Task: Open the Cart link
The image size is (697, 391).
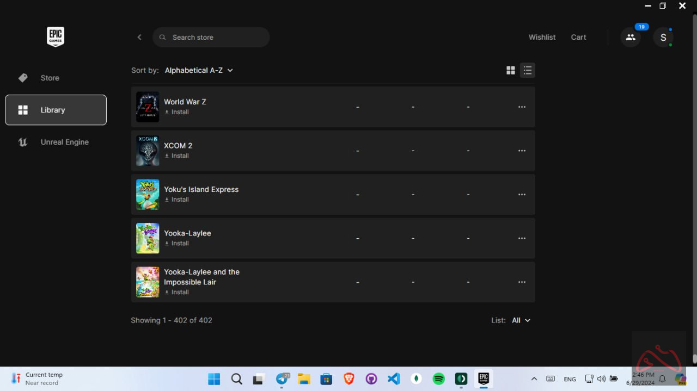Action: [x=578, y=37]
